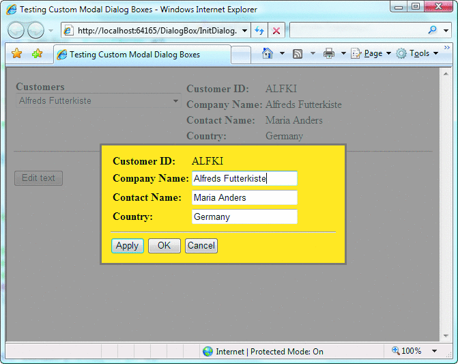Click the OK button in dialog

pos(164,246)
